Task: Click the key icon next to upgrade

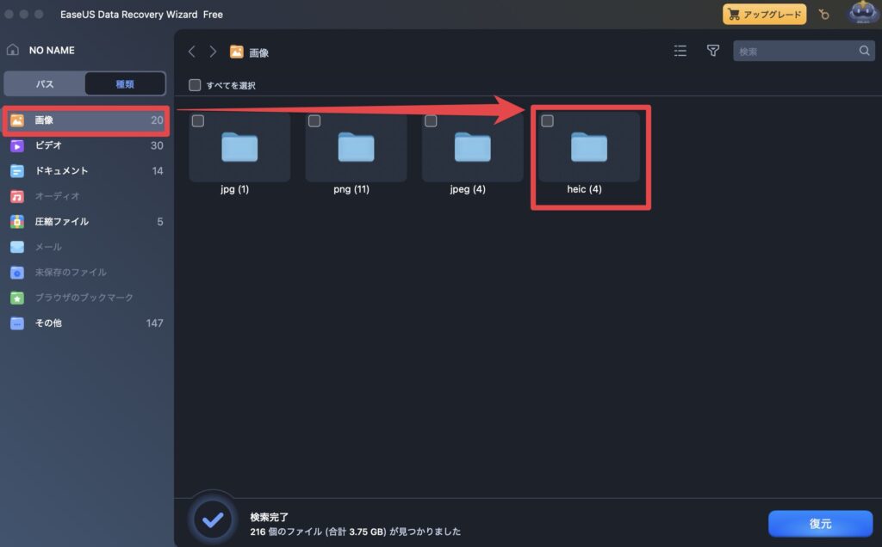Action: 823,15
